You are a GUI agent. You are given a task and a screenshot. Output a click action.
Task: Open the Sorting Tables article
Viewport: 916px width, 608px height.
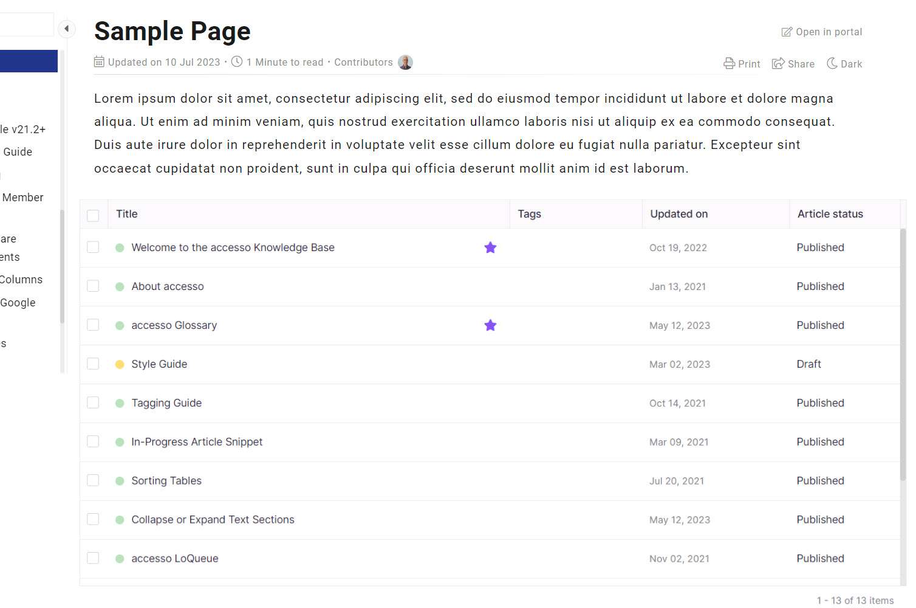(x=166, y=481)
